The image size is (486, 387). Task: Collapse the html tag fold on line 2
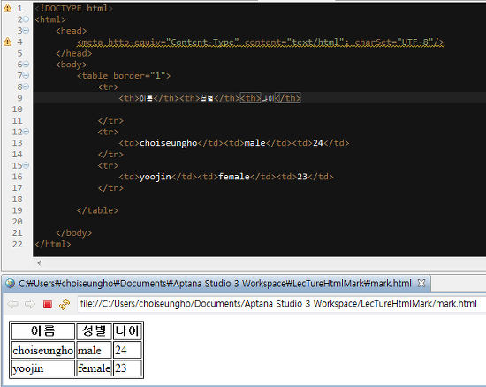tap(27, 19)
